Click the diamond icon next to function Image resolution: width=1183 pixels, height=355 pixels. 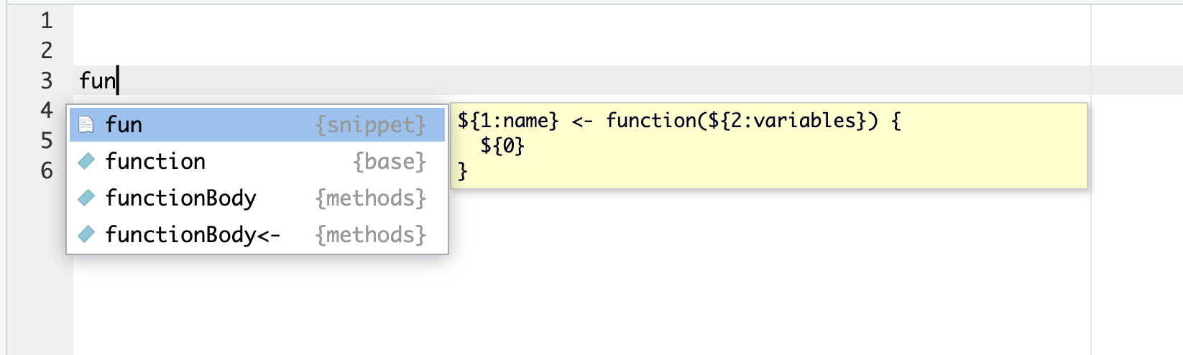[86, 161]
